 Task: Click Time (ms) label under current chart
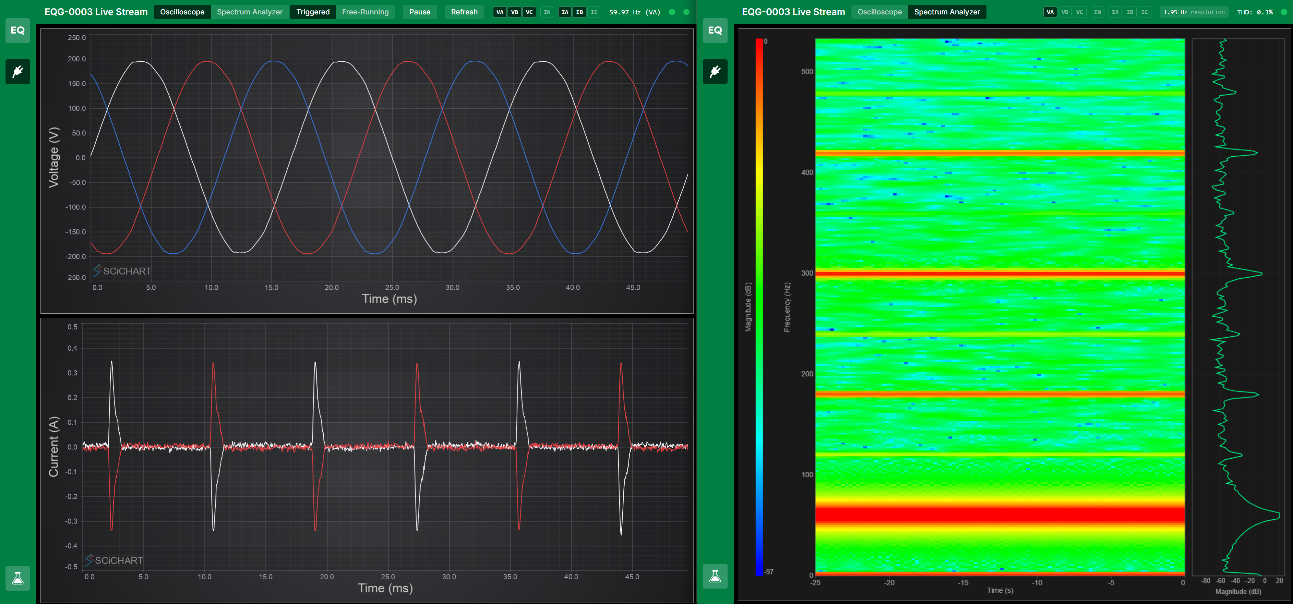click(385, 588)
